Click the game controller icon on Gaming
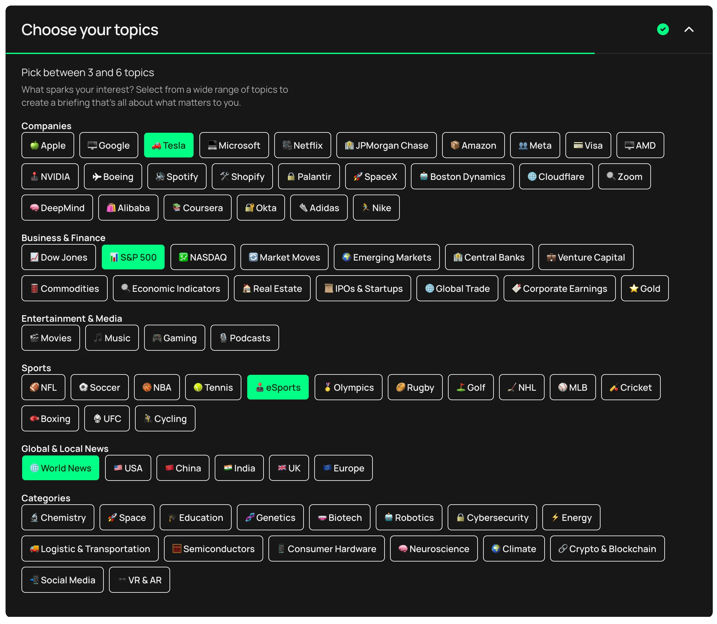The image size is (717, 624). (157, 338)
